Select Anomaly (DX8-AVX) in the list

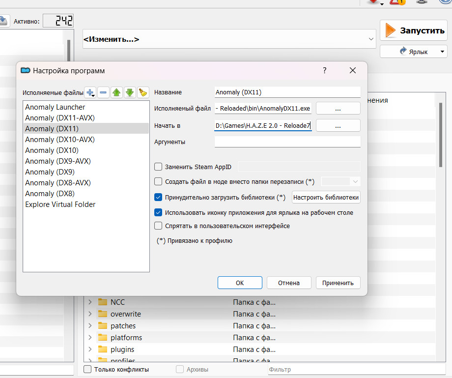coord(86,183)
